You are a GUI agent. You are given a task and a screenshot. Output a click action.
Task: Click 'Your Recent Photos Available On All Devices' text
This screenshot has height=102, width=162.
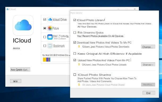(100, 36)
